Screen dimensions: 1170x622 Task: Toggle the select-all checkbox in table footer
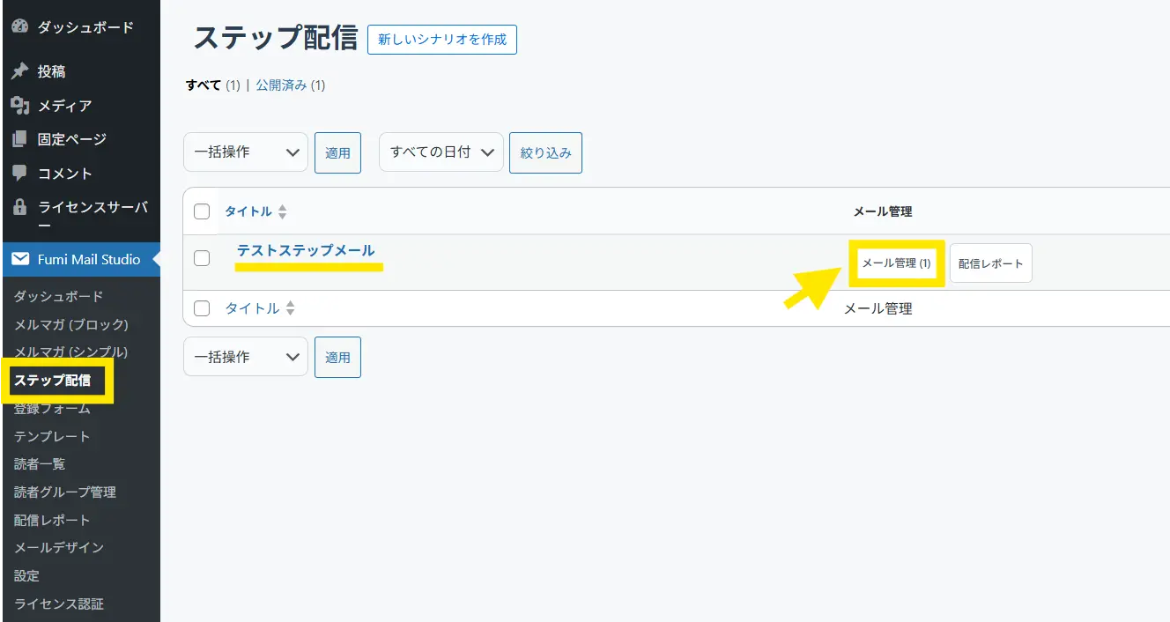pyautogui.click(x=202, y=308)
